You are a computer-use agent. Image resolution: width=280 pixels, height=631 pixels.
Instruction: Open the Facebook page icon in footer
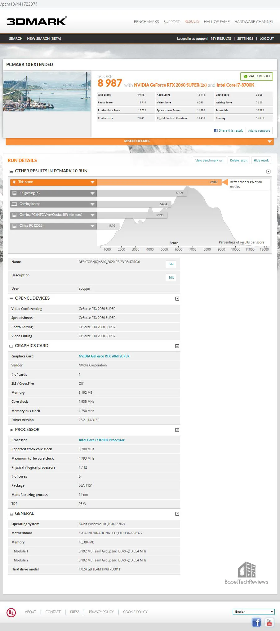[256, 622]
